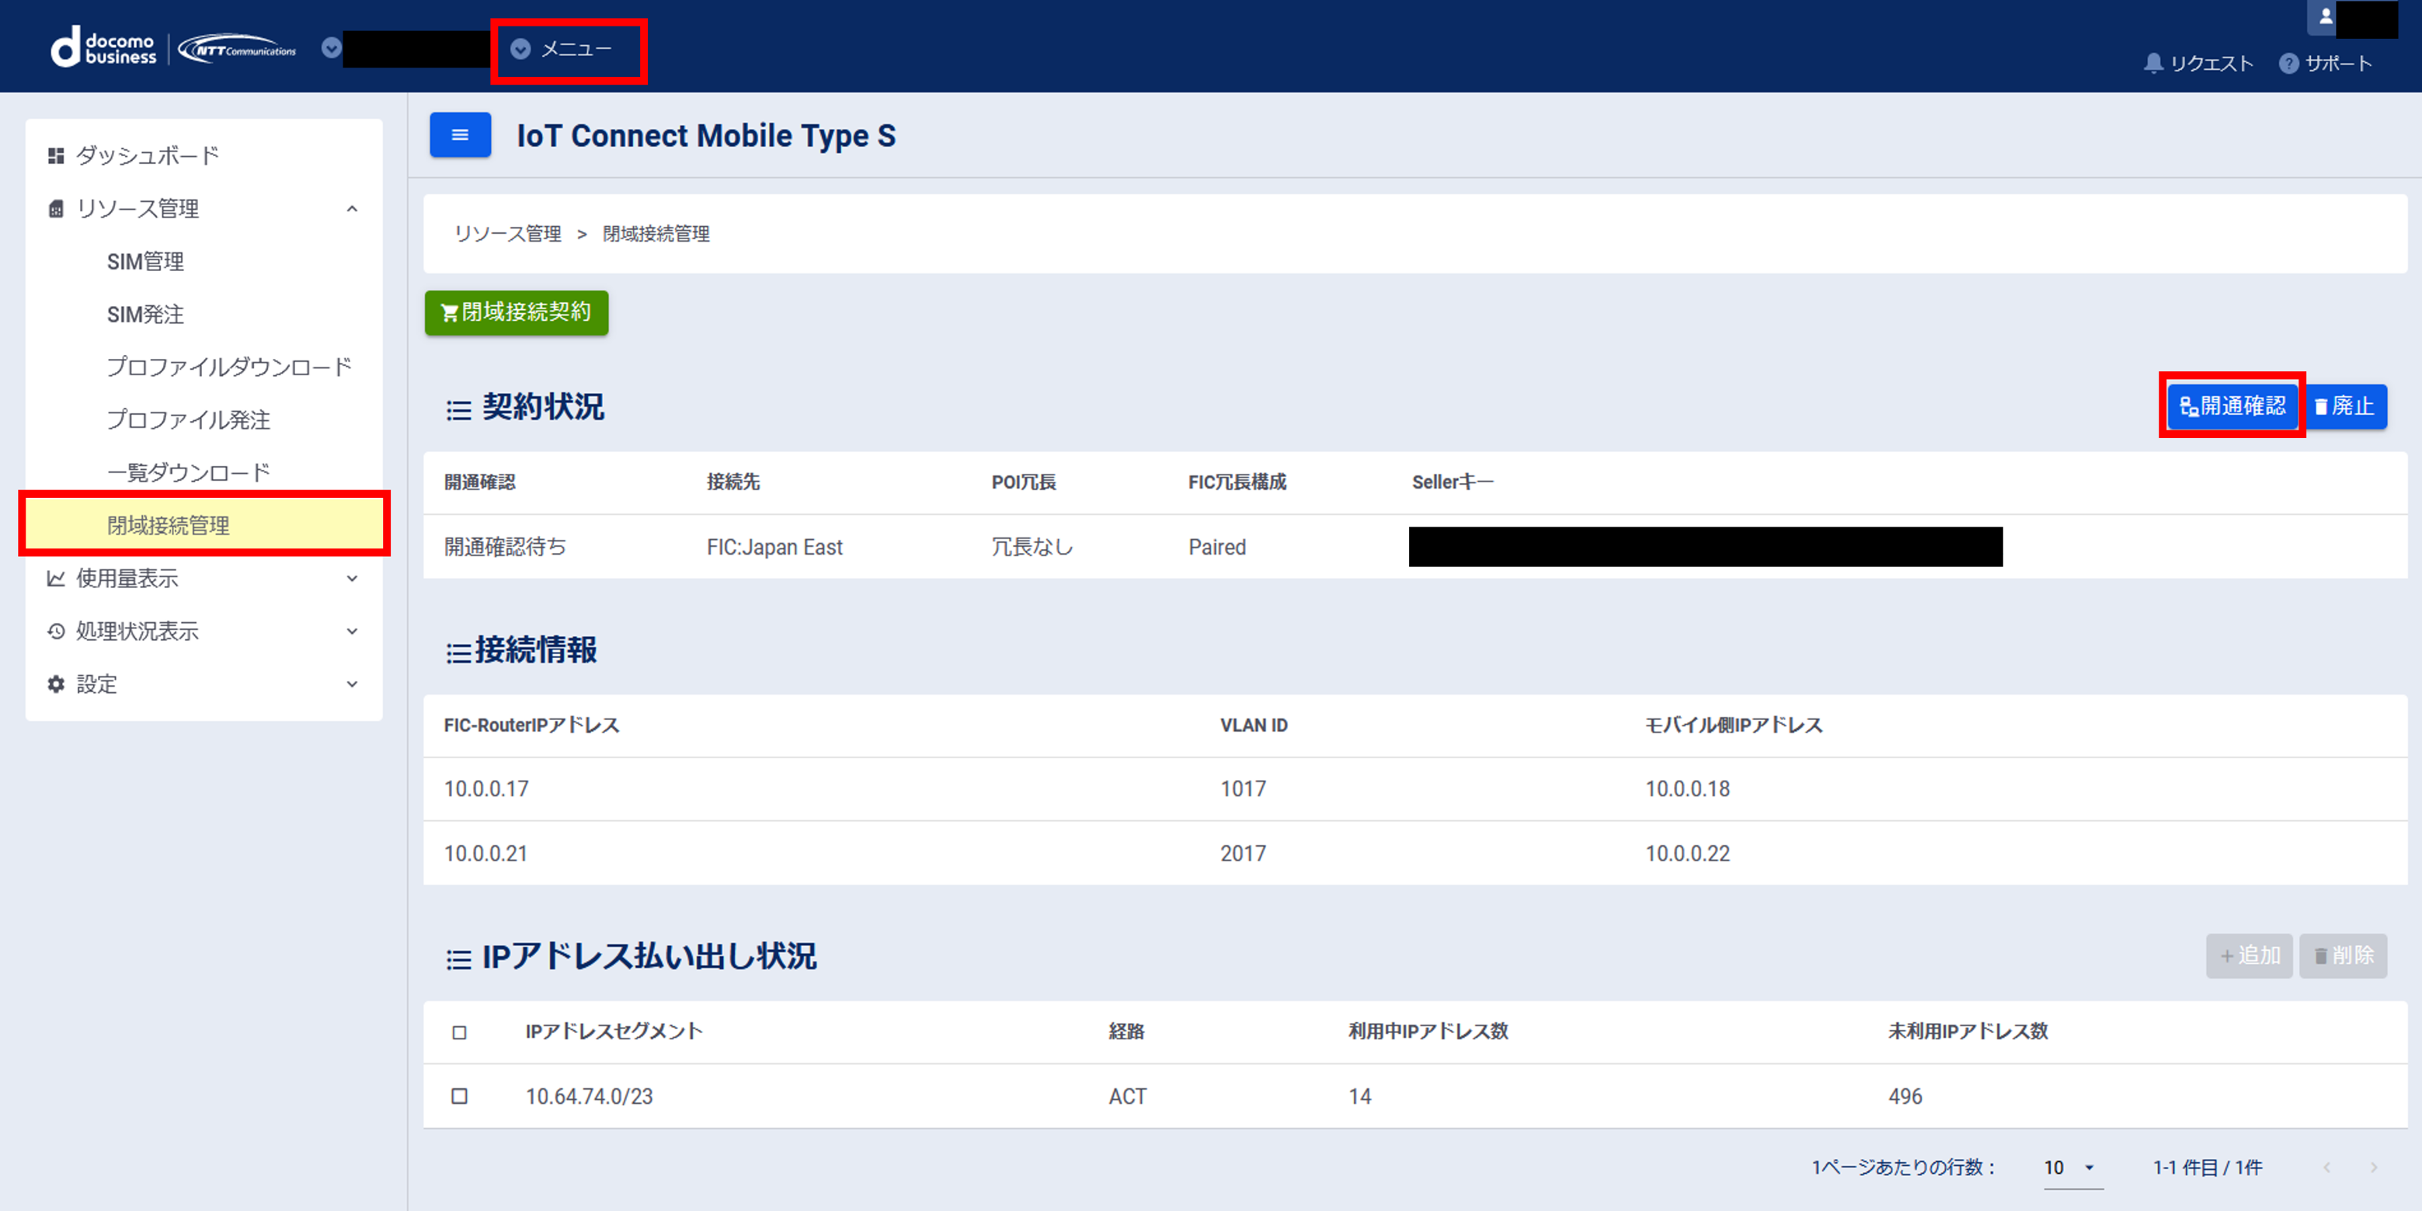Click the 利用中IPアドレス数 value 14

click(x=1359, y=1096)
